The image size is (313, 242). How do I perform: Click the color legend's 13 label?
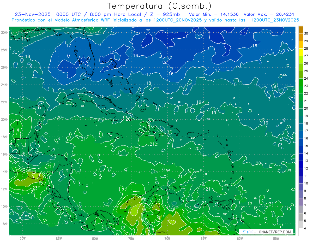point(306,161)
